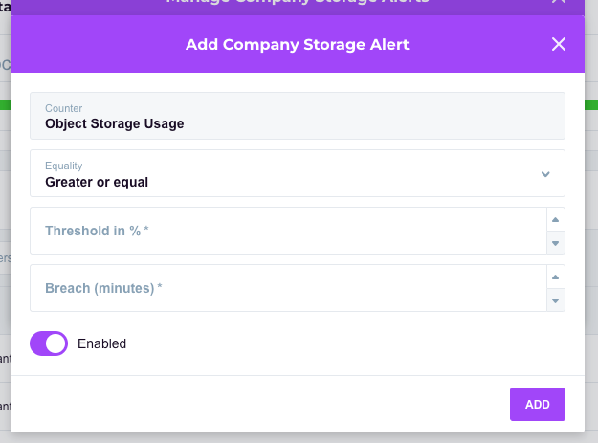Close the Add Company Storage Alert dialog
Viewport: 598px width, 443px height.
pos(559,44)
